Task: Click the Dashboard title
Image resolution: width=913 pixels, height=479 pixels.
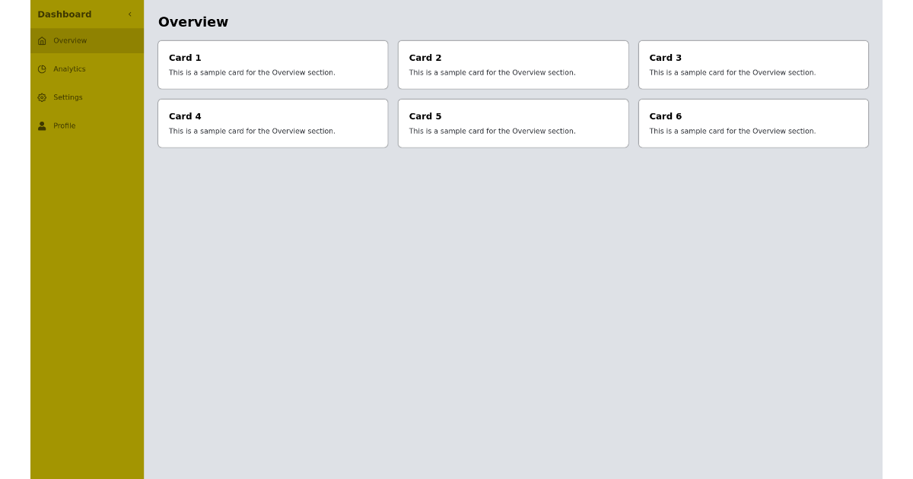Action: (65, 14)
